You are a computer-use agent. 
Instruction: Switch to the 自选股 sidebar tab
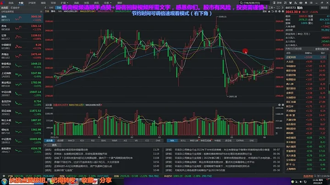pyautogui.click(x=5, y=8)
